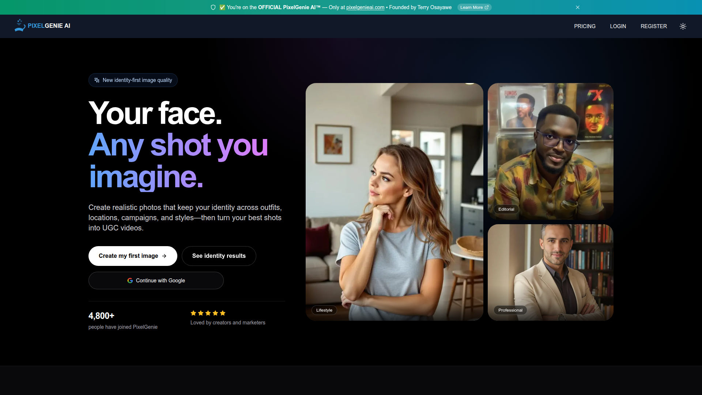Click the green checkmark emoji in banner
The height and width of the screenshot is (395, 702).
tap(222, 7)
